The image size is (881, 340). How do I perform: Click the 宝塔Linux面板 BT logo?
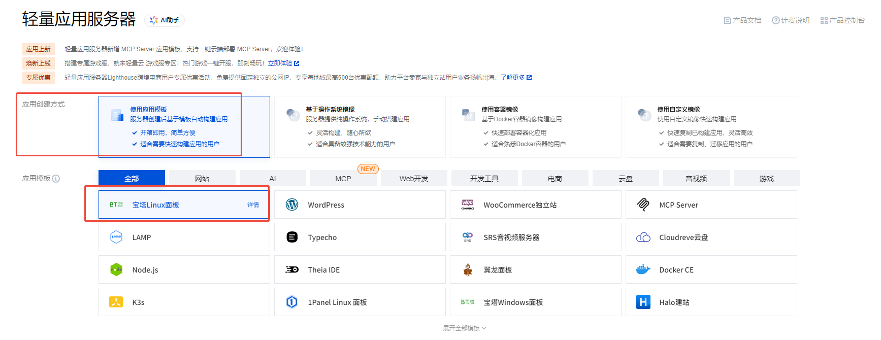(x=116, y=205)
